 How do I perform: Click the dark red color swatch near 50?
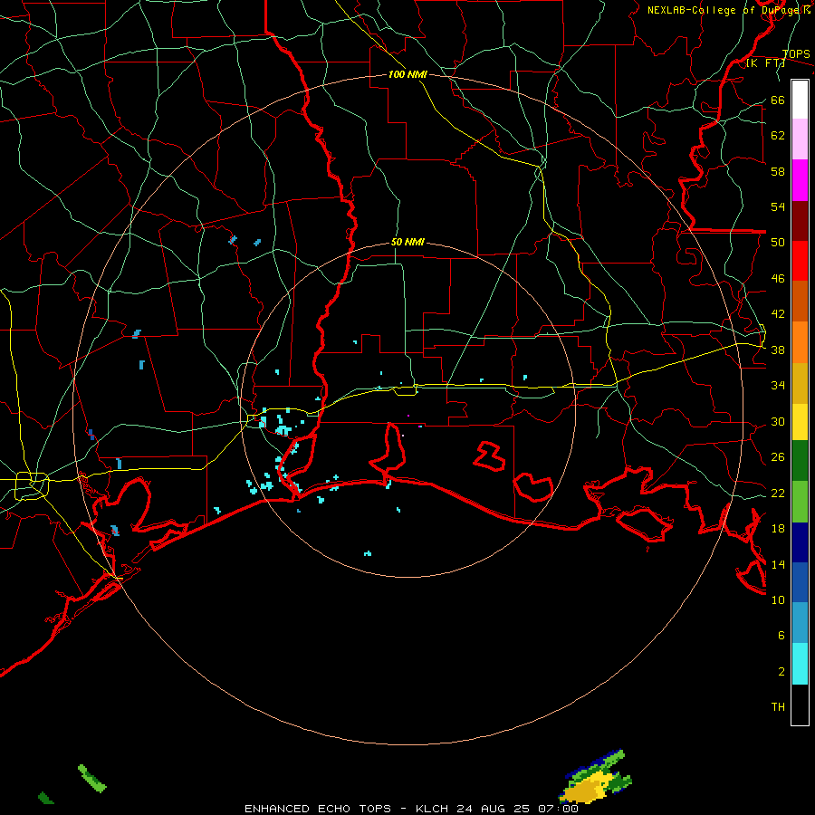[800, 221]
